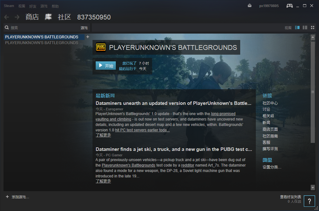Viewport: 319px width, 211px height.
Task: Open the 社区指南 link
Action: (270, 136)
